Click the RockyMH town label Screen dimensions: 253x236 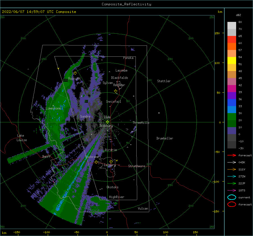74,79
